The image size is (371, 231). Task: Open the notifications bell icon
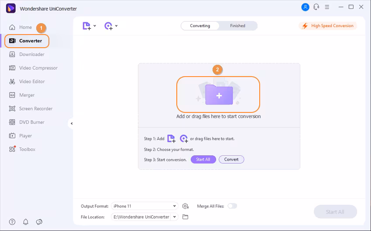click(26, 222)
